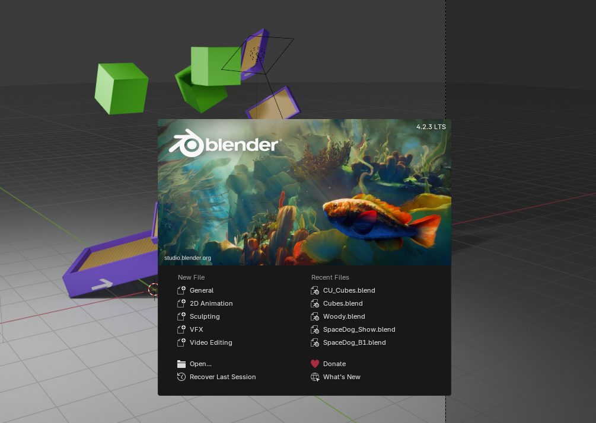Click the 4.2.3 LTS version label
Viewport: 596px width, 423px height.
pos(431,127)
